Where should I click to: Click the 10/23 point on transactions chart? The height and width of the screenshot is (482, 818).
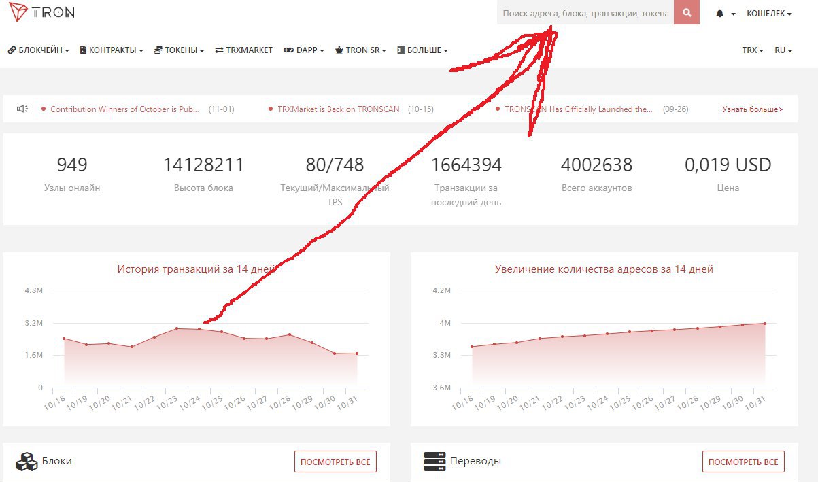click(x=177, y=328)
